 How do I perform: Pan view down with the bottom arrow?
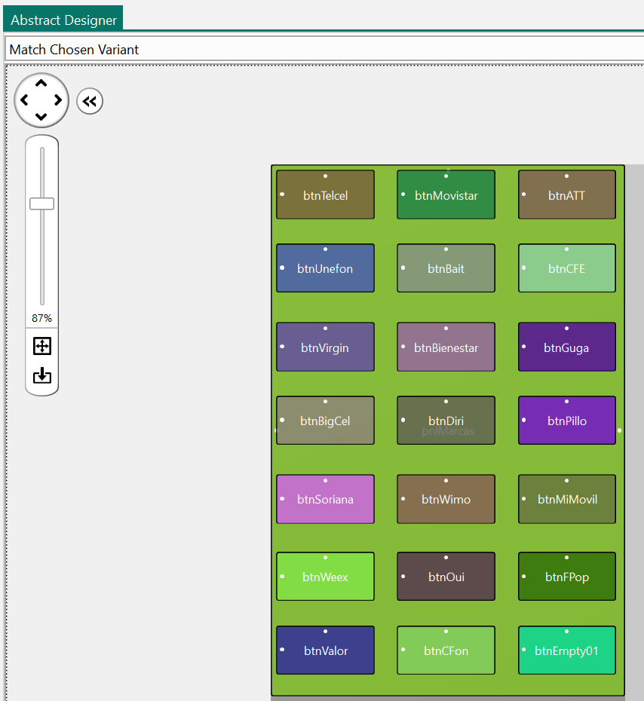point(41,117)
